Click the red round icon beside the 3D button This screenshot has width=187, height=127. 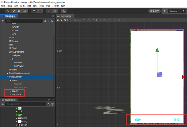(x=55, y=11)
